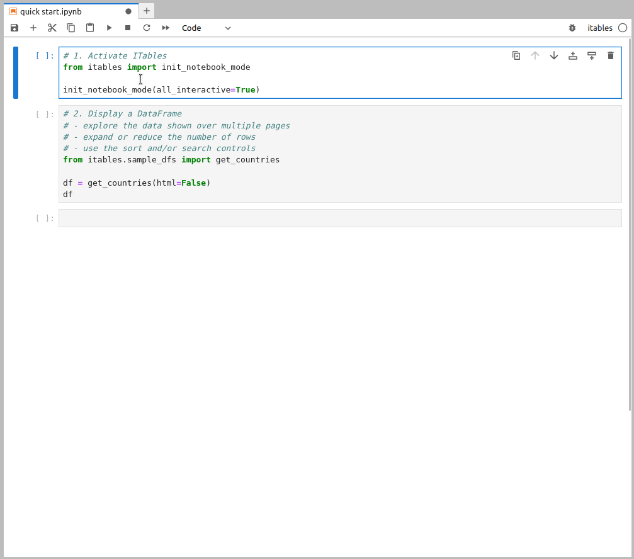Toggle the debugger bug icon
The height and width of the screenshot is (559, 634).
(x=572, y=28)
